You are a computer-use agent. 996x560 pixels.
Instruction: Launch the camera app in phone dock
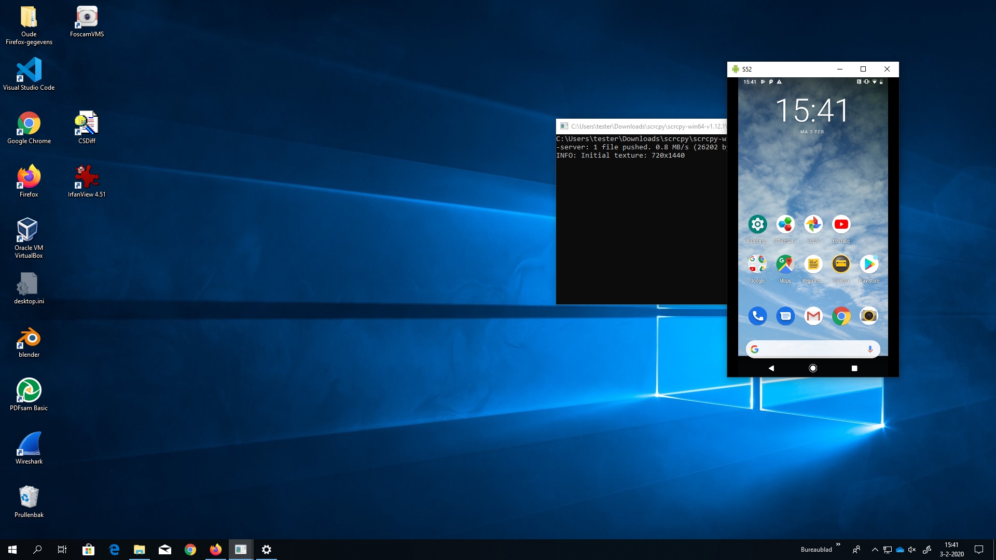coord(869,316)
